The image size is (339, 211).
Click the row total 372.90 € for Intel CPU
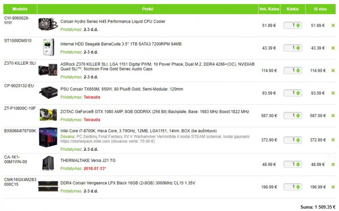(318, 140)
